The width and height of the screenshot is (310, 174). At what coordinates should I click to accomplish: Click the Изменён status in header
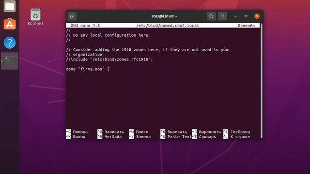pos(246,26)
